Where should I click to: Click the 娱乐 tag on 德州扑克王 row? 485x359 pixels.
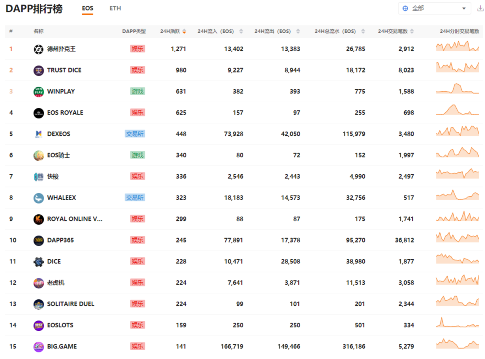point(137,49)
